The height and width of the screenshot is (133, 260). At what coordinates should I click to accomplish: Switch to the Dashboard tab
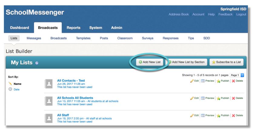20,28
